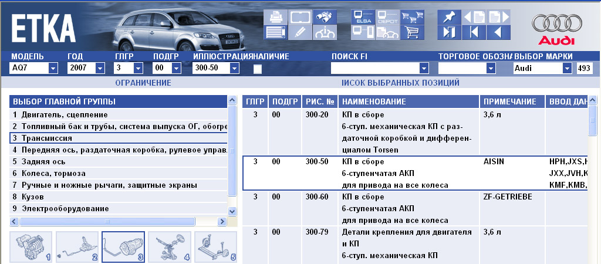Click the pencil edit icon

300,32
